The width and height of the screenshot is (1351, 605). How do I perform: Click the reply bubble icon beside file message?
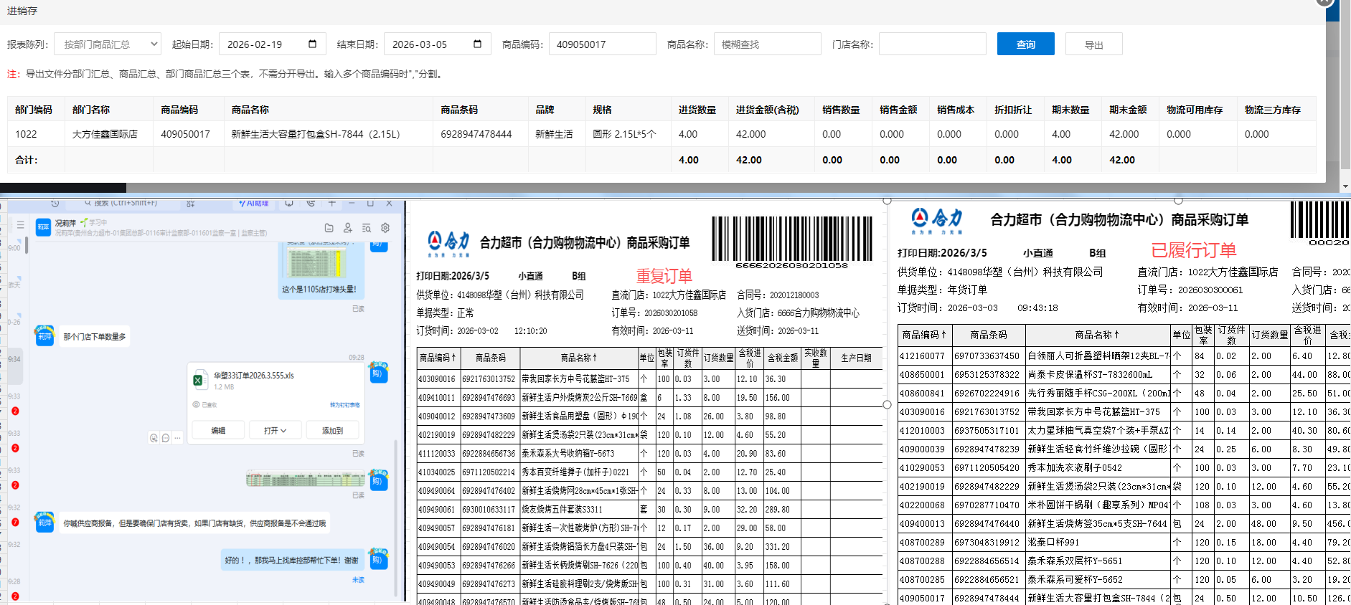click(166, 438)
